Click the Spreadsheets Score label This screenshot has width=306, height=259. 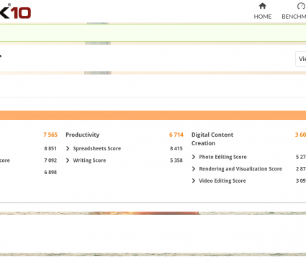(97, 148)
